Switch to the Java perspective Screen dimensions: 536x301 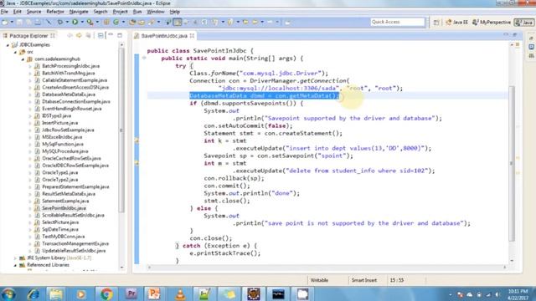(524, 23)
